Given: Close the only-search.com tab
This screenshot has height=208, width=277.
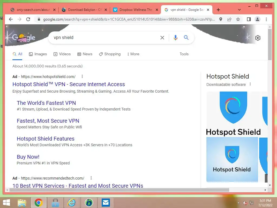Looking at the screenshot, I should [54, 10].
